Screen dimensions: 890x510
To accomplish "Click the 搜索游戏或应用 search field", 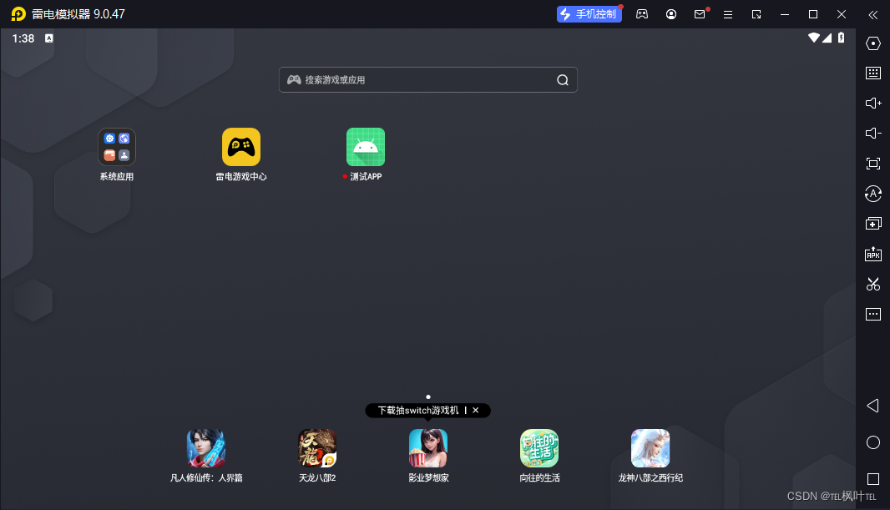I will click(x=428, y=80).
